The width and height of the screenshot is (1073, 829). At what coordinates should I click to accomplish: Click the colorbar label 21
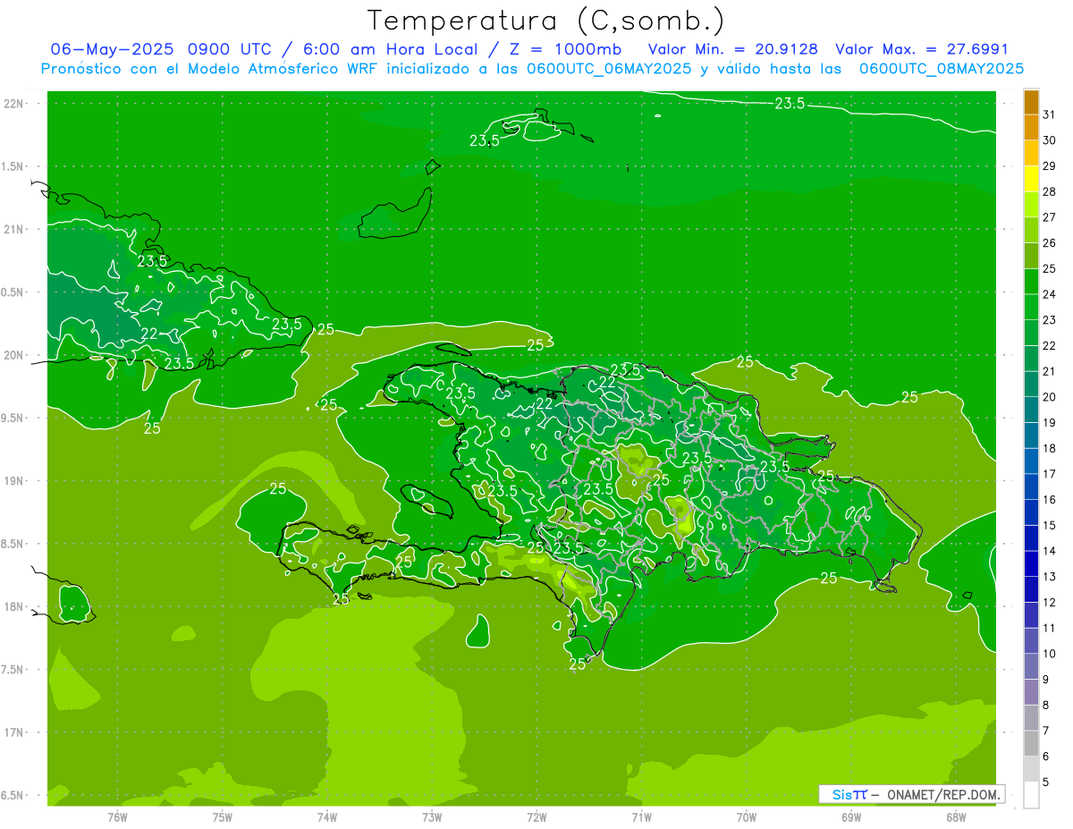point(1050,371)
